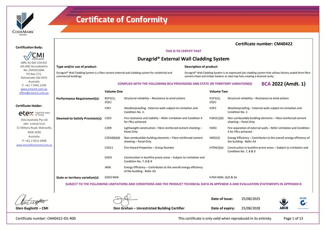Click the JAS-ANZ accreditation logo
The image size is (326, 230).
[303, 203]
